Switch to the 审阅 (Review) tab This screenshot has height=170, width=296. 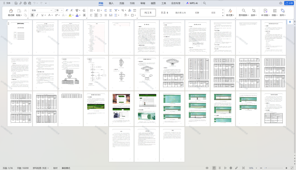pyautogui.click(x=143, y=3)
